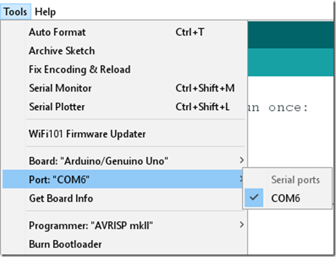The image size is (336, 257).
Task: Open the Tools menu
Action: [x=15, y=12]
